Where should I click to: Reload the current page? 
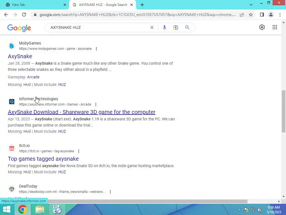click(24, 15)
